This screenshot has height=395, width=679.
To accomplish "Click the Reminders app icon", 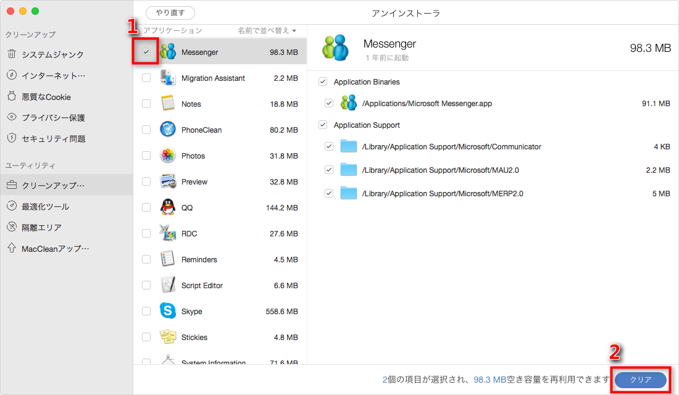I will (168, 259).
